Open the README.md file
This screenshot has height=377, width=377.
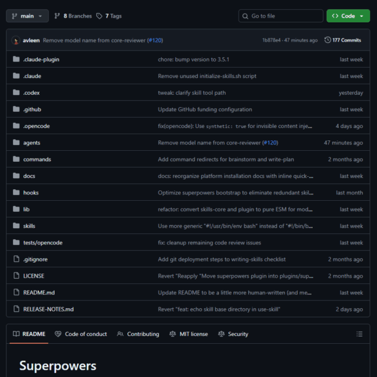39,292
